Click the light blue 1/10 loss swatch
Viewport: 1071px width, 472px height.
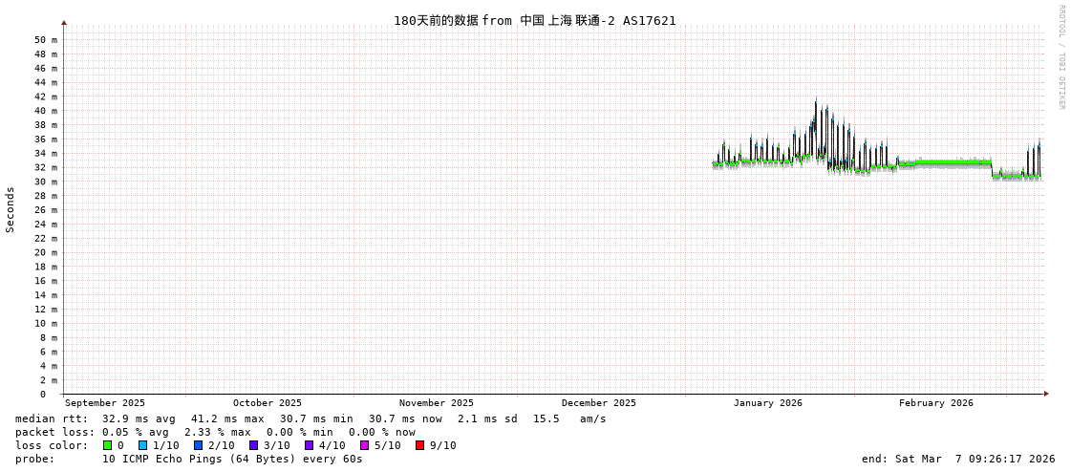click(x=143, y=445)
